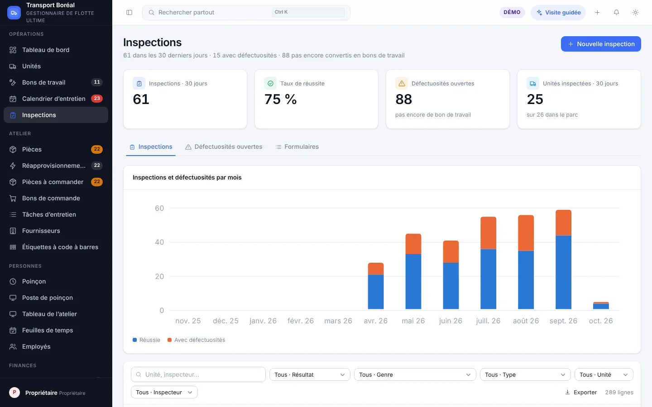Open Tableau de bord from sidebar

pyautogui.click(x=56, y=50)
